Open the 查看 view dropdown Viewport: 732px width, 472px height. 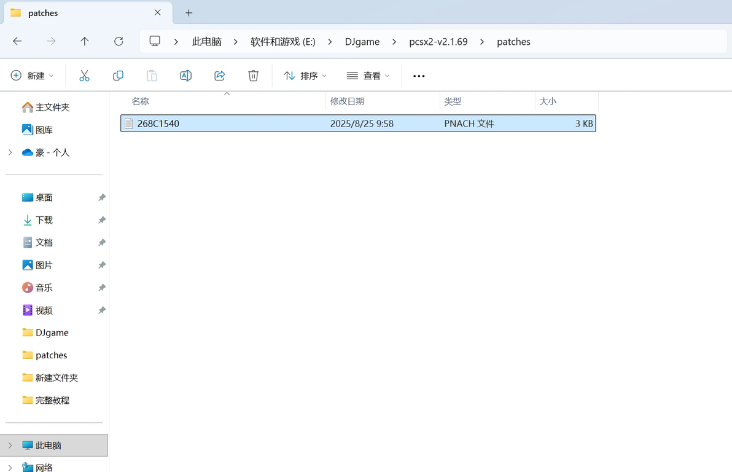coord(368,76)
